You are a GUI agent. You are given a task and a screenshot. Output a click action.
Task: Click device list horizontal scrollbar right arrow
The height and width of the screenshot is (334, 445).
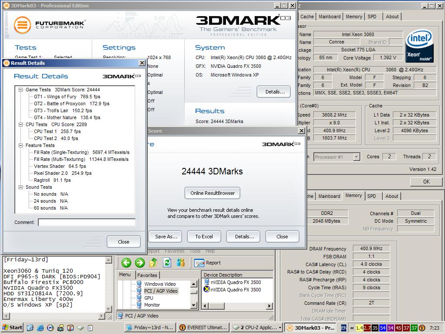point(269,306)
